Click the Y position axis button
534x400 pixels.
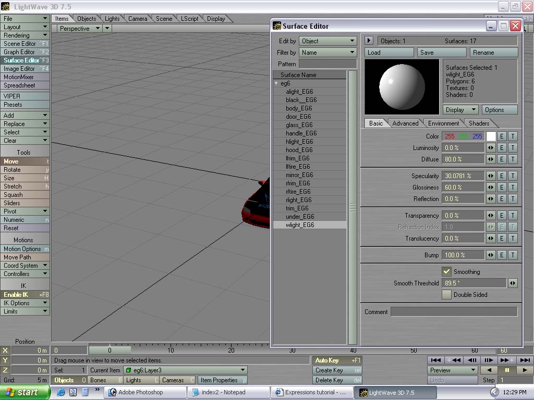5,360
